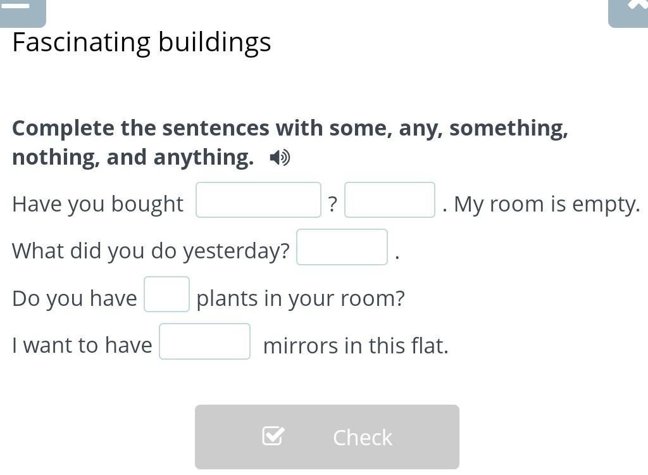Click the 'mirrors in this flat.' text
This screenshot has width=648, height=475.
pyautogui.click(x=356, y=346)
